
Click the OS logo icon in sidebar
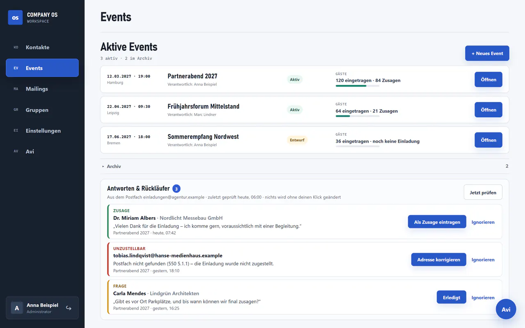pyautogui.click(x=15, y=18)
